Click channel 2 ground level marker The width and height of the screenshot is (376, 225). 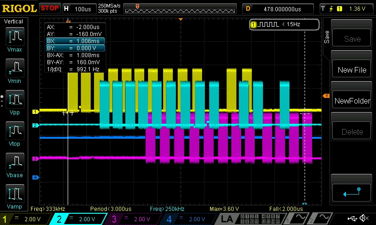coord(35,125)
